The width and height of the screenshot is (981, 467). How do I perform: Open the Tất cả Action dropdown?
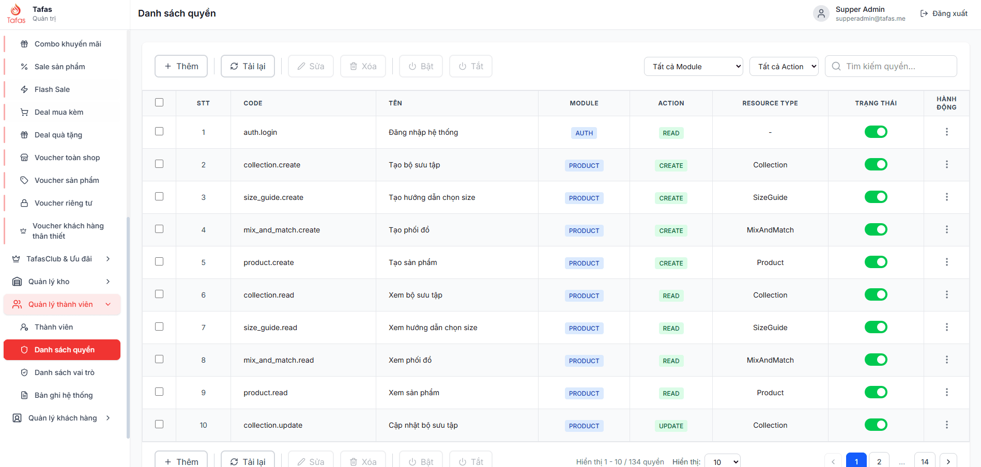pyautogui.click(x=784, y=66)
